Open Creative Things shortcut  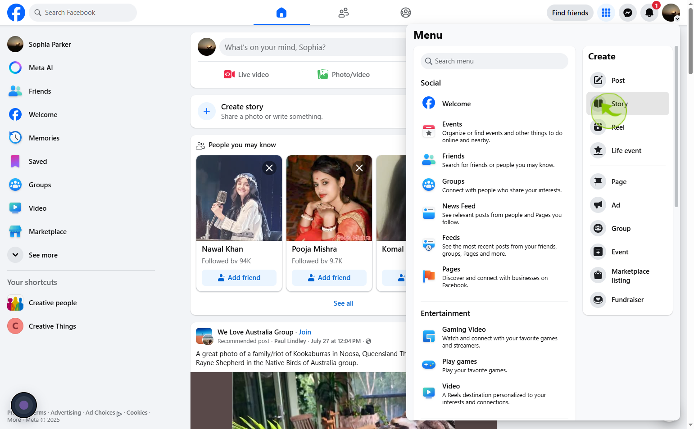pyautogui.click(x=81, y=326)
